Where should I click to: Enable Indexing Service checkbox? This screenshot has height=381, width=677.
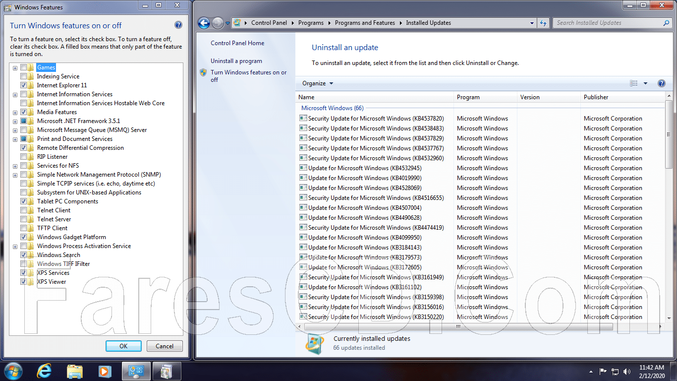pos(23,76)
